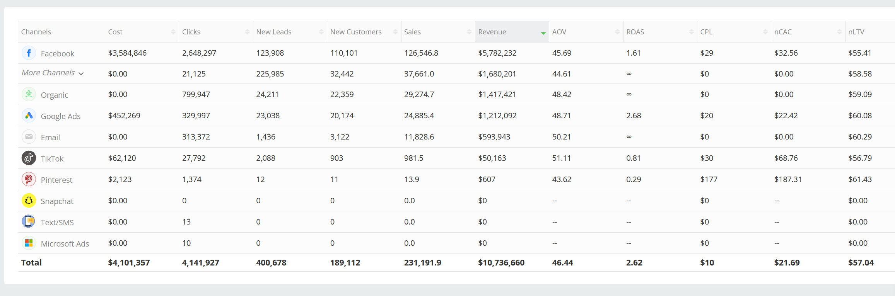Open the Pinterest channel name
Screen dimensions: 895x296
click(56, 180)
